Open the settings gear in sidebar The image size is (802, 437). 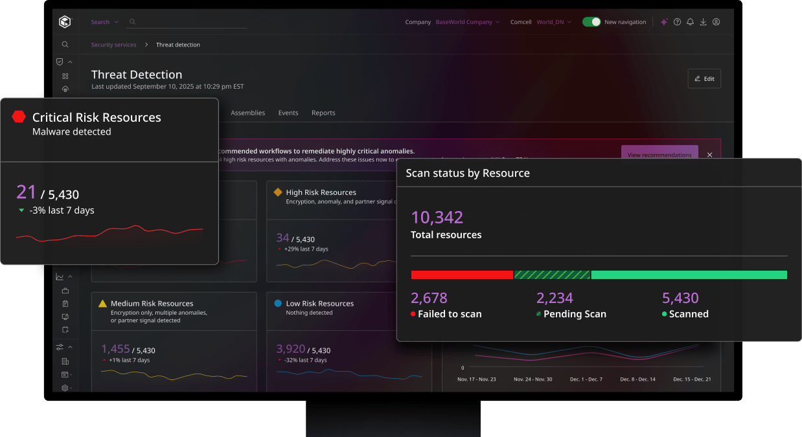(65, 388)
